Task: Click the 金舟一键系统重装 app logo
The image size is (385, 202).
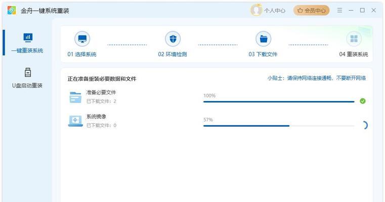Action: click(12, 10)
